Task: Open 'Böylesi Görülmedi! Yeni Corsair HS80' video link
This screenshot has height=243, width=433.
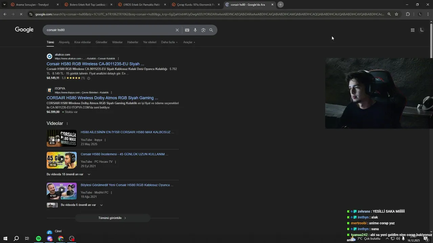Action: pos(127,185)
